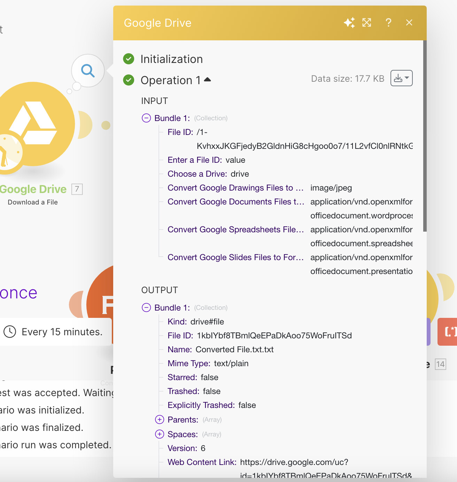
Task: Open the download output bundles dropdown
Action: [402, 78]
